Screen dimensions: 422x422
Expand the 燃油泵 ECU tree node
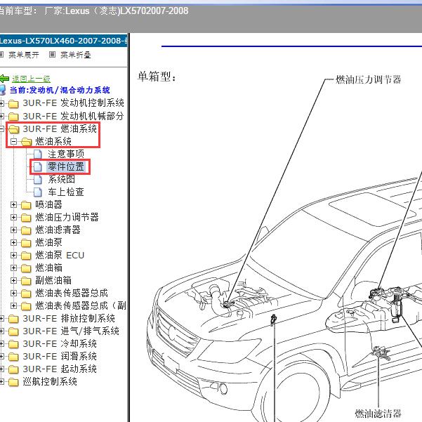coord(14,255)
